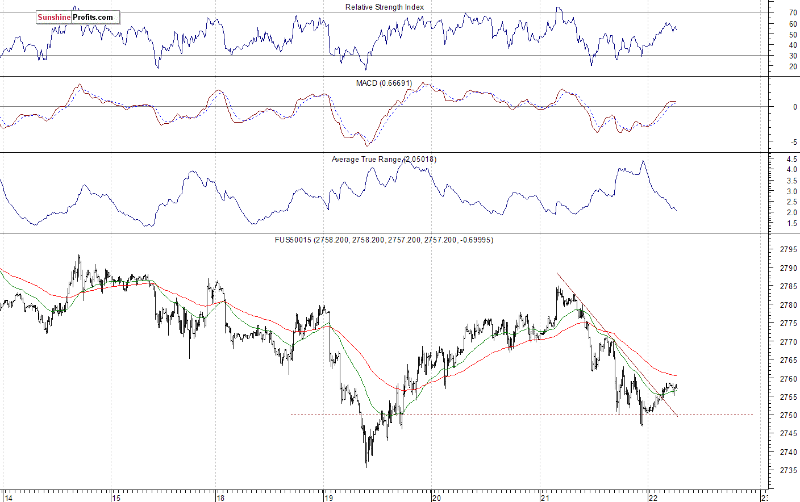Click the 0 label on MACD axis
800x502 pixels.
pos(795,107)
